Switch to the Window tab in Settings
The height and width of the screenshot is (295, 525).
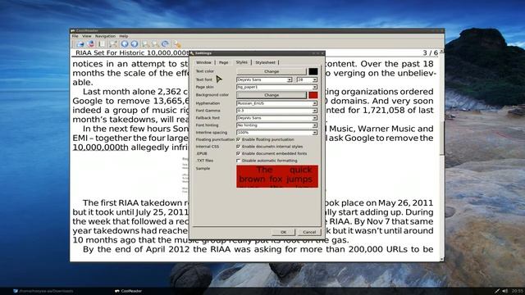pyautogui.click(x=203, y=62)
